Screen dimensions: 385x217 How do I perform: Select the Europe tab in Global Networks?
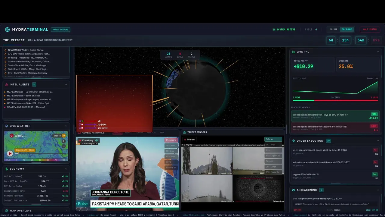click(140, 133)
